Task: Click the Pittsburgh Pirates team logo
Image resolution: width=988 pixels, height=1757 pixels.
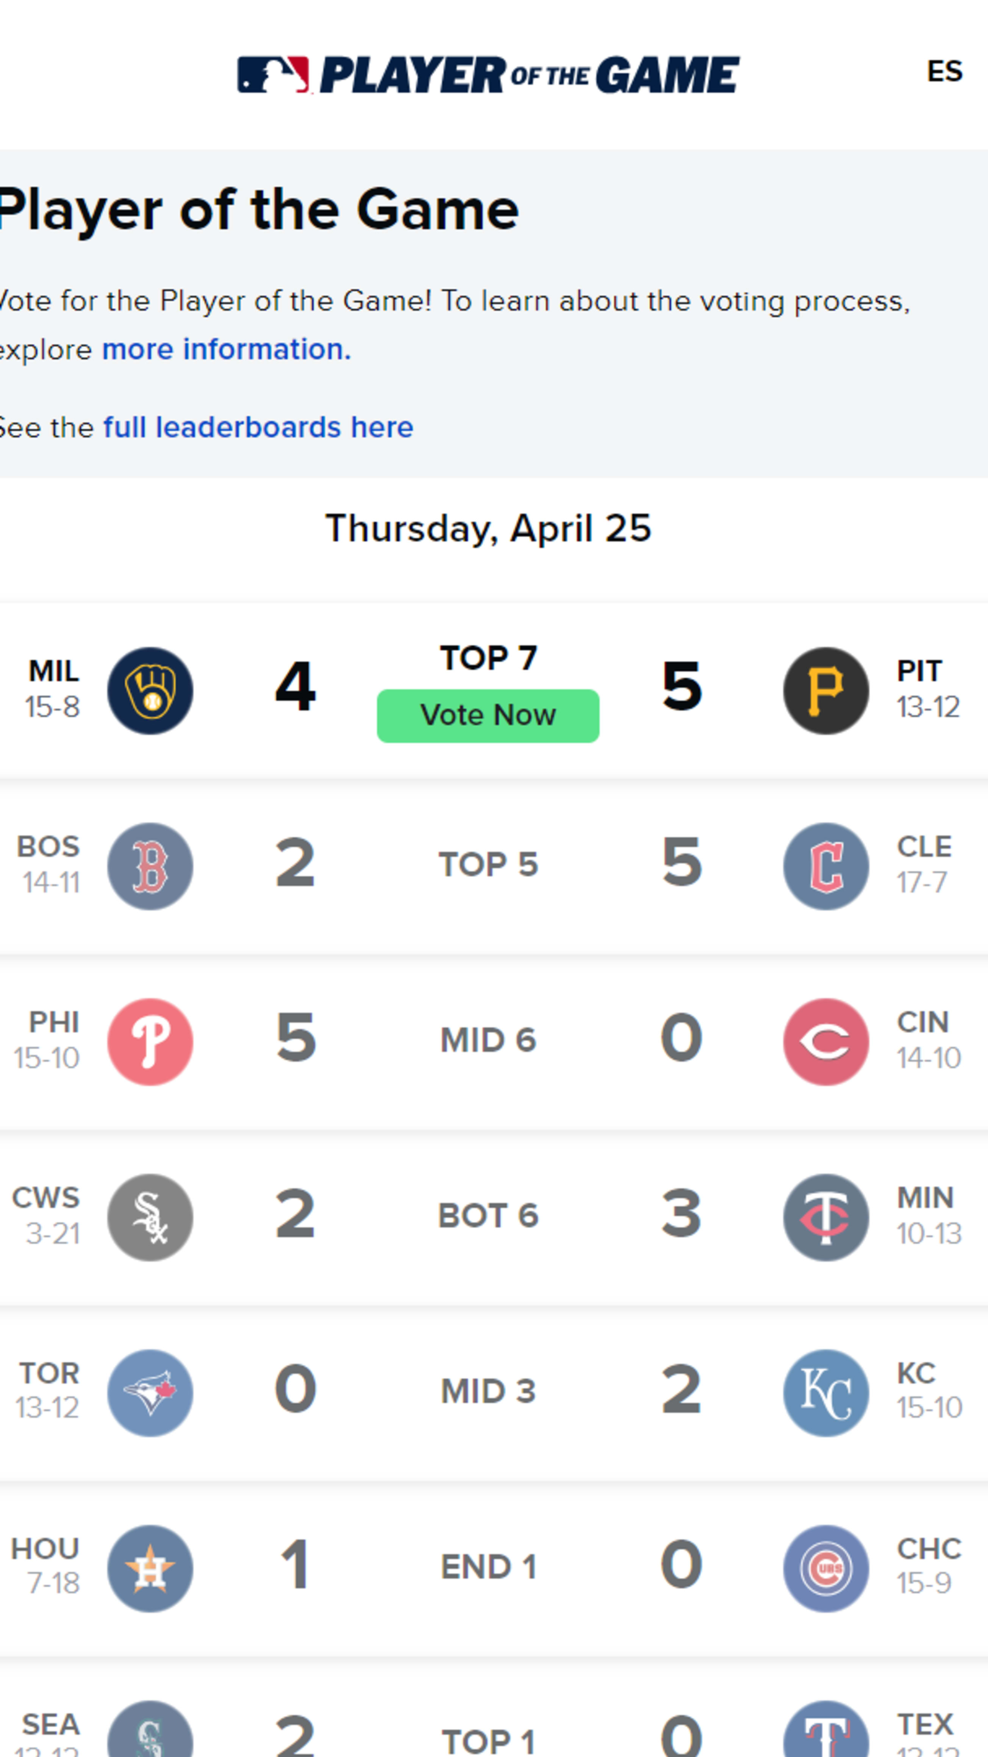Action: pos(826,690)
